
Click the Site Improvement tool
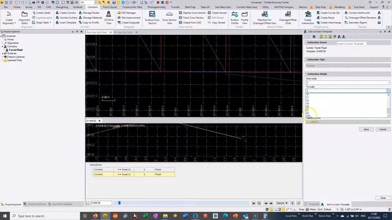coord(129,18)
